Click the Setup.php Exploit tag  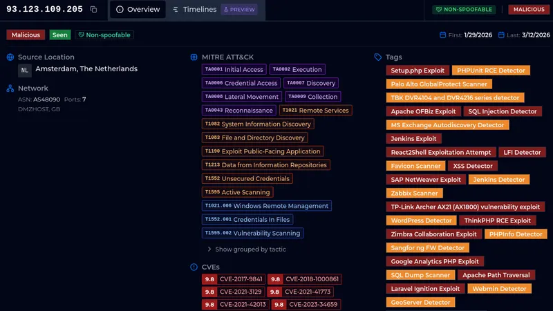point(418,70)
